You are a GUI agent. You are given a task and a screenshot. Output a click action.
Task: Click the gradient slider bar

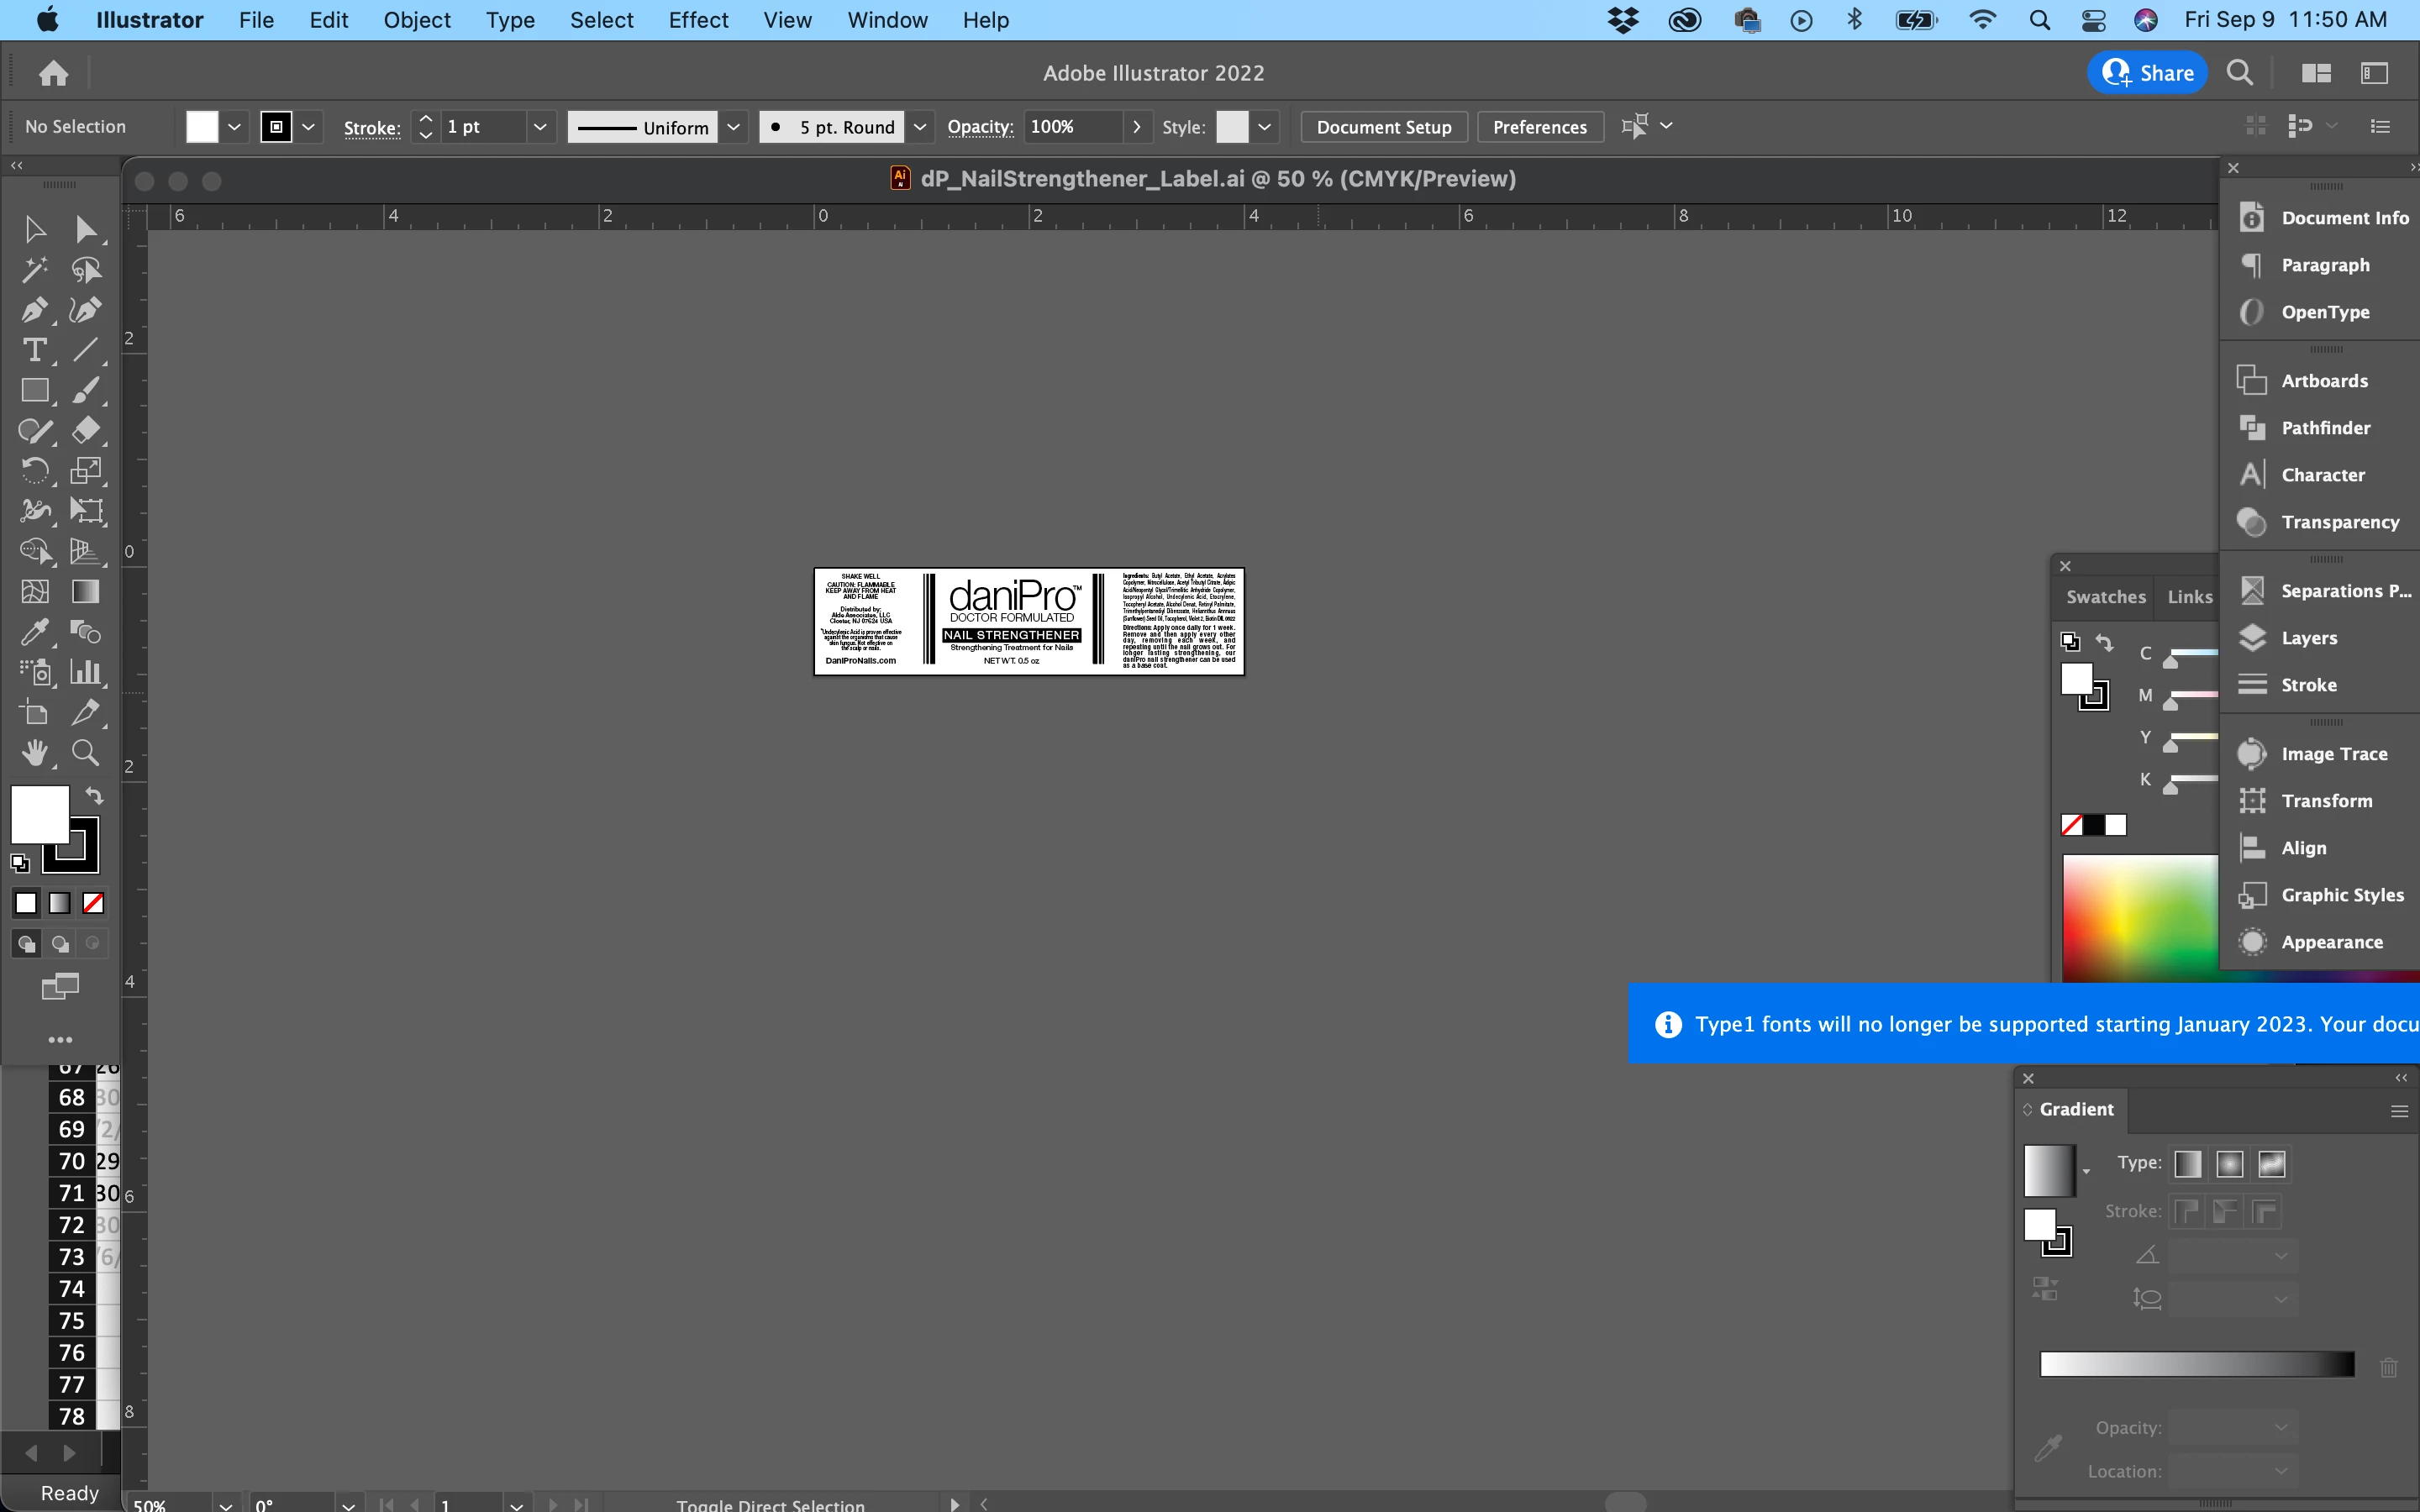click(x=2196, y=1364)
